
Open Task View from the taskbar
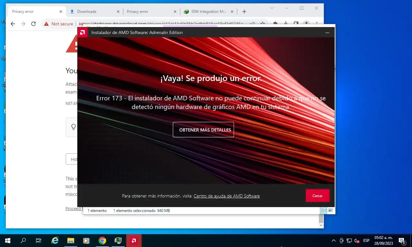[39, 241]
